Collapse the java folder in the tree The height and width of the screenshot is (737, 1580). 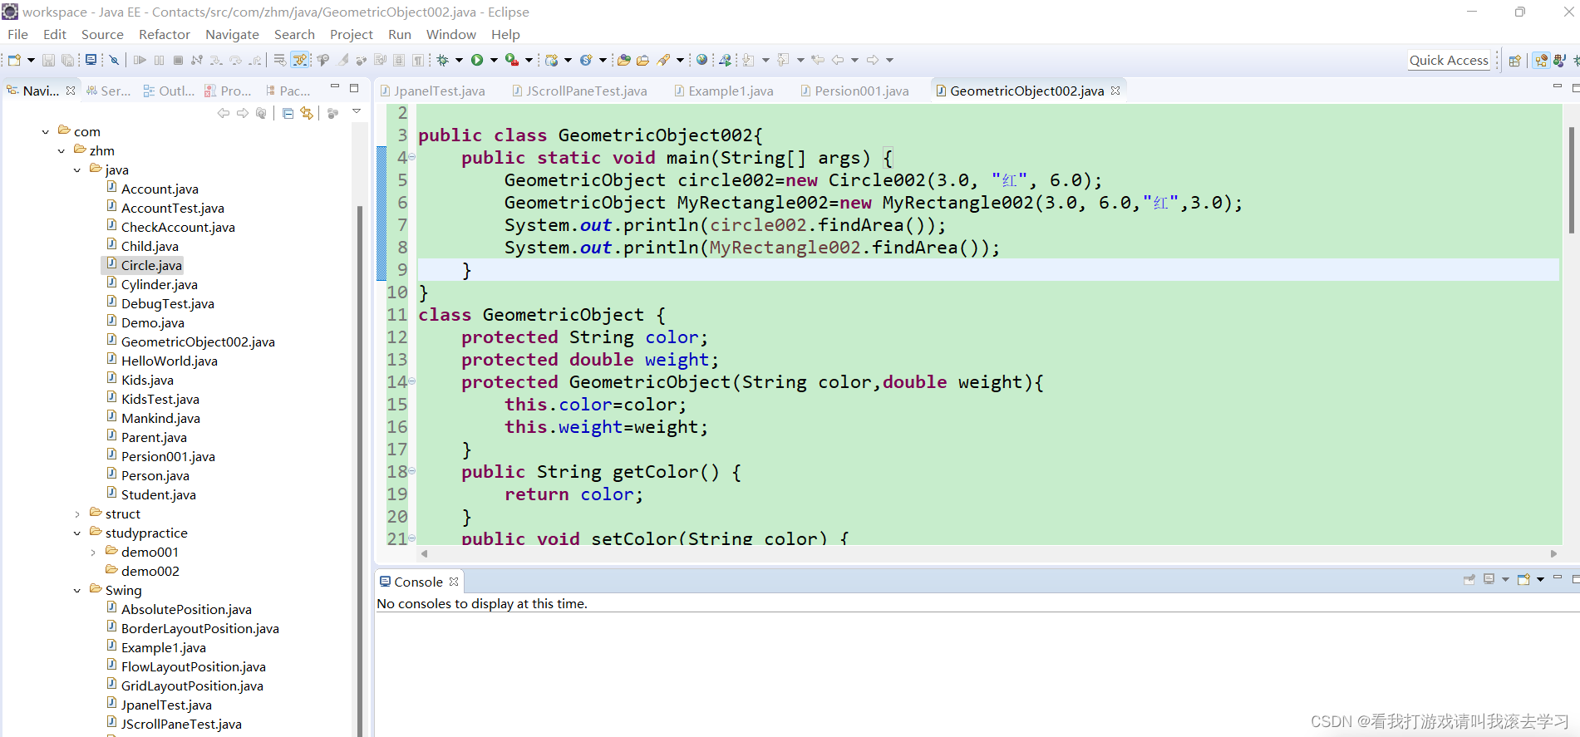coord(77,170)
